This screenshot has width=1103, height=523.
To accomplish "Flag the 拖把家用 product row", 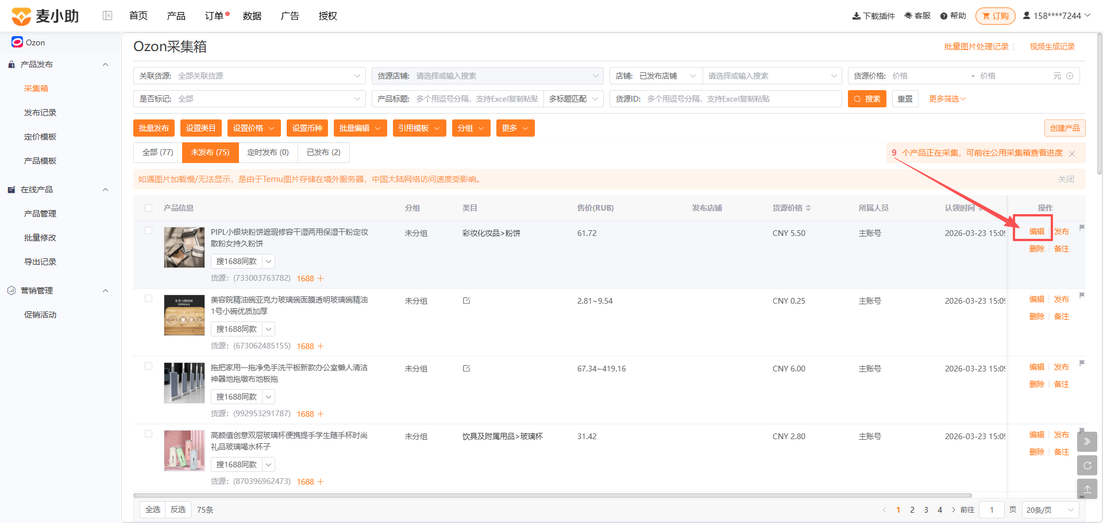I will (x=1082, y=363).
